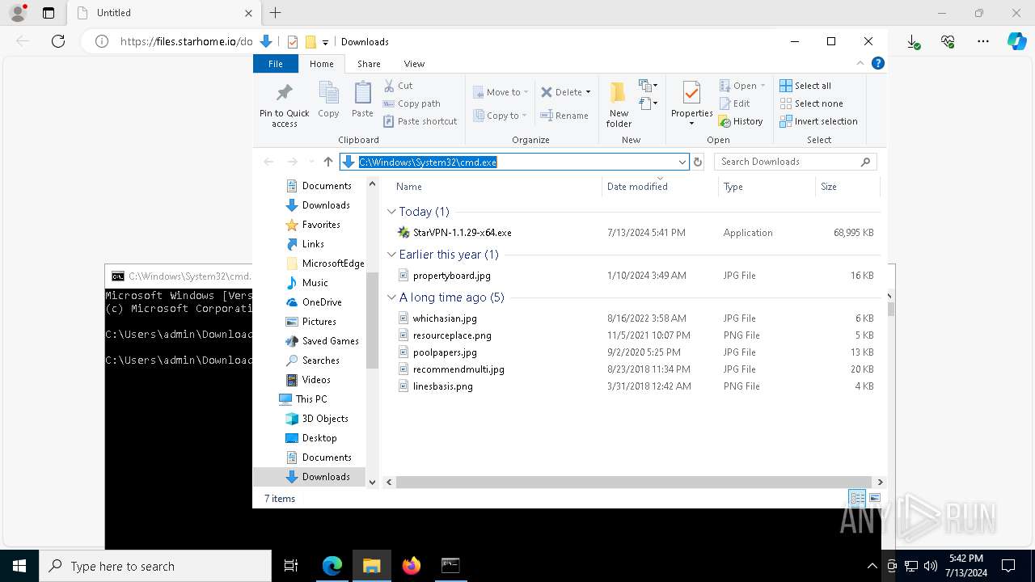Switch to details view layout icon
Viewport: 1035px width, 582px height.
pyautogui.click(x=856, y=499)
